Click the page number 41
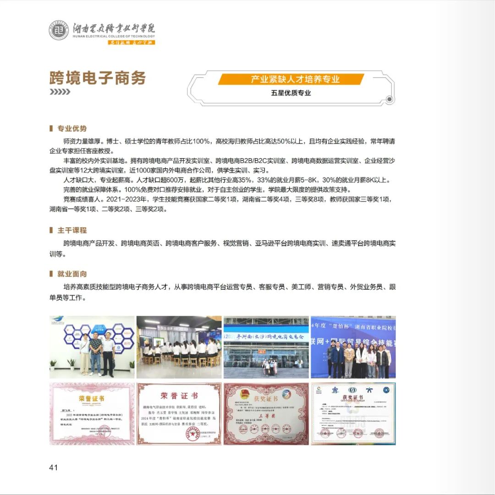Viewport: 495px width, 495px height. (x=53, y=467)
